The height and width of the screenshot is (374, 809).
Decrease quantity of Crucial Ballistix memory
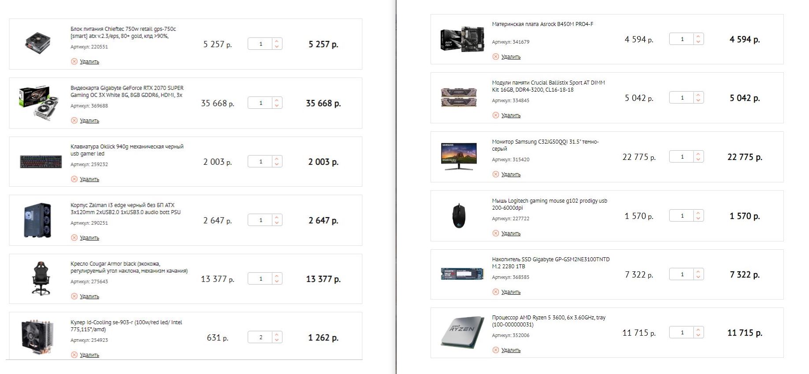coord(698,100)
